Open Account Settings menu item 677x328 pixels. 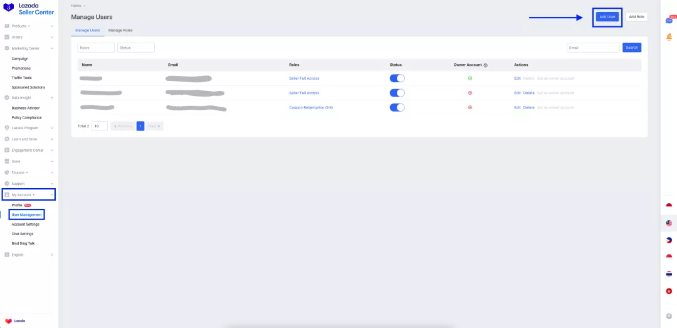click(26, 225)
